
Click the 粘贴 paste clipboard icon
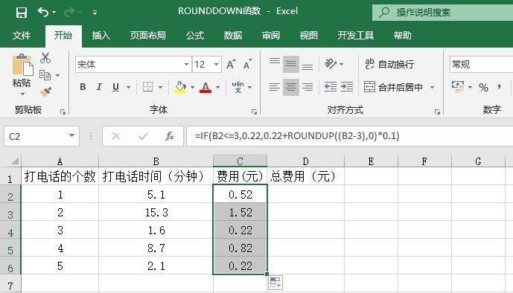22,65
